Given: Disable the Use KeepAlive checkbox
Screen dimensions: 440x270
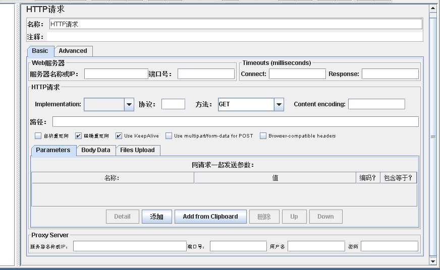Looking at the screenshot, I should (x=119, y=136).
